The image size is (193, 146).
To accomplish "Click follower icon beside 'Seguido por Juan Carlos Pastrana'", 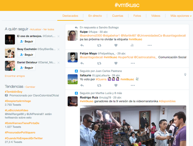I will point(76,71).
